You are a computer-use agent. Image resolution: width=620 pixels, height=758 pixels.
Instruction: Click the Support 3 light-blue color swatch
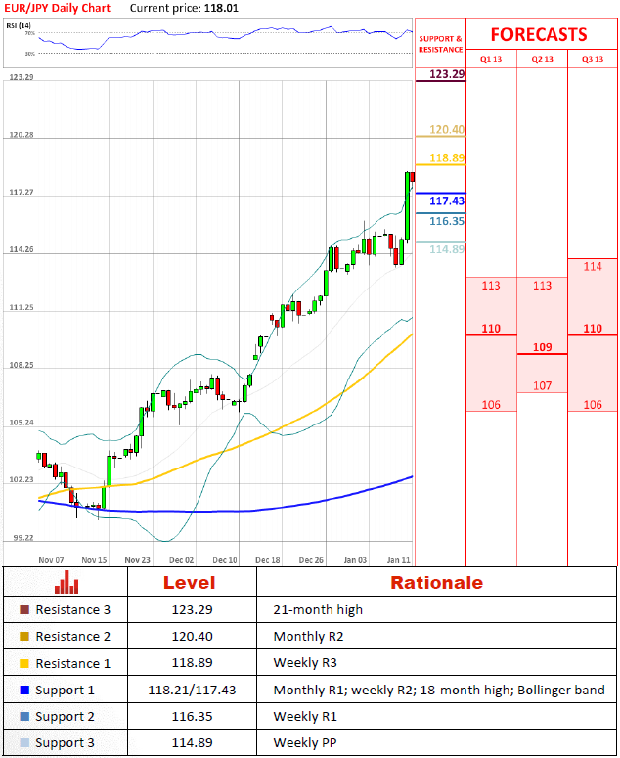click(x=24, y=743)
